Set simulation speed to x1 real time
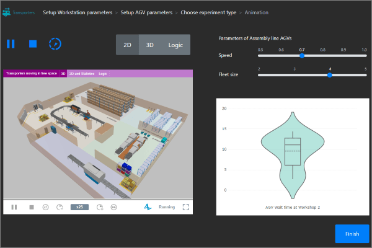372x248 pixels. (x=45, y=207)
